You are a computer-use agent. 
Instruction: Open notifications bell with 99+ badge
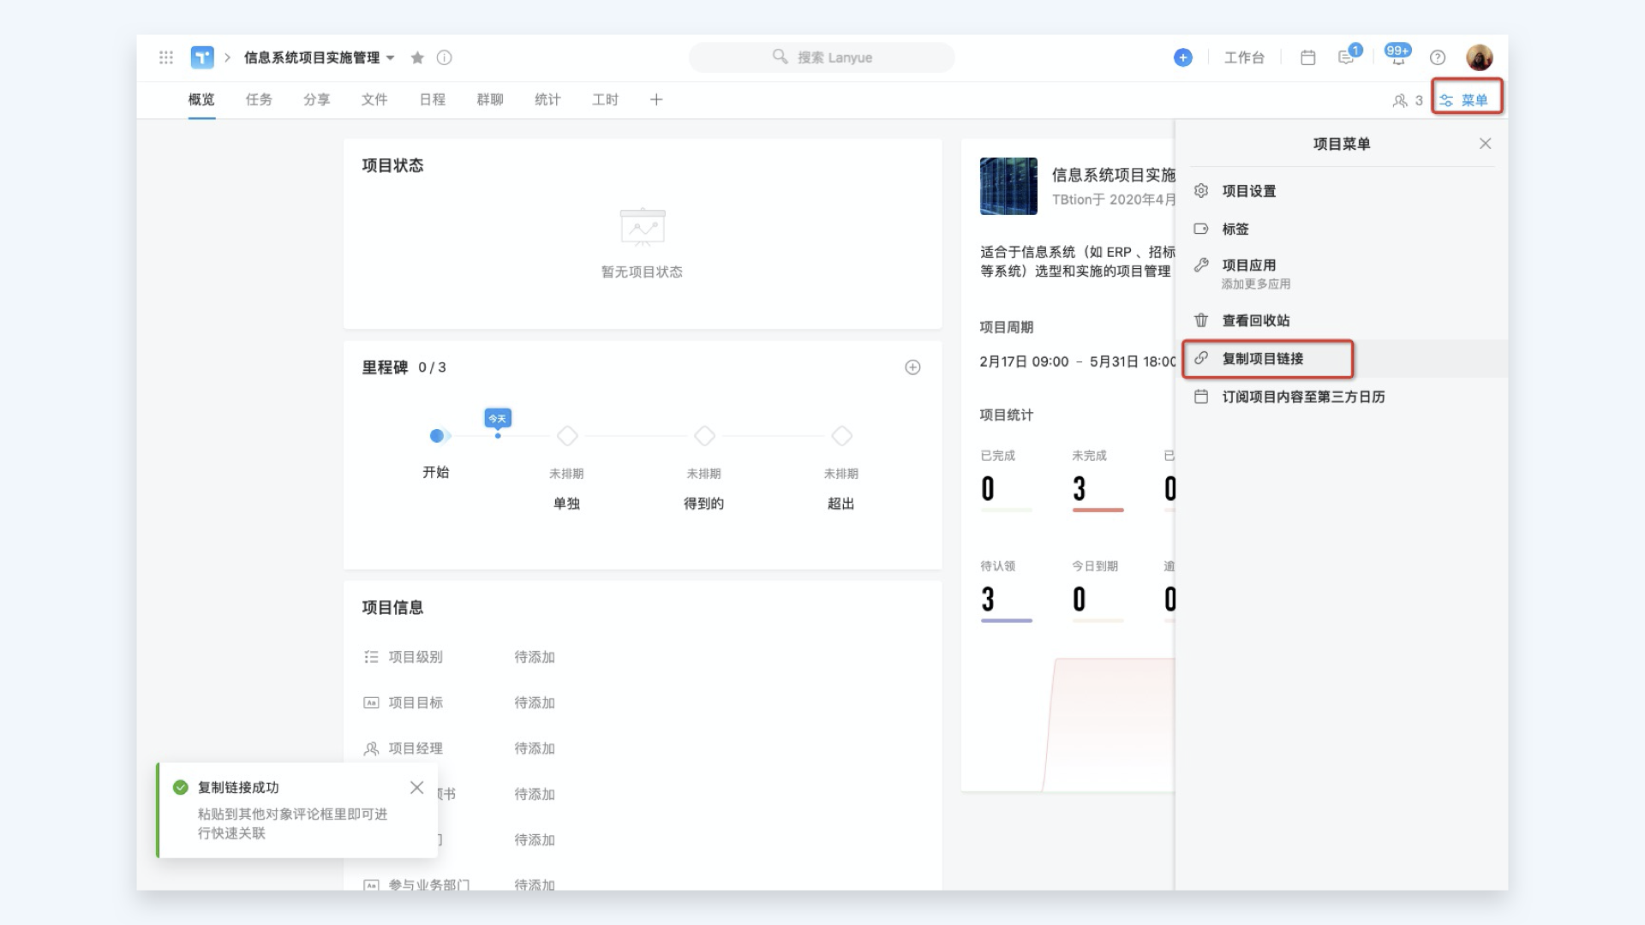[x=1397, y=55]
